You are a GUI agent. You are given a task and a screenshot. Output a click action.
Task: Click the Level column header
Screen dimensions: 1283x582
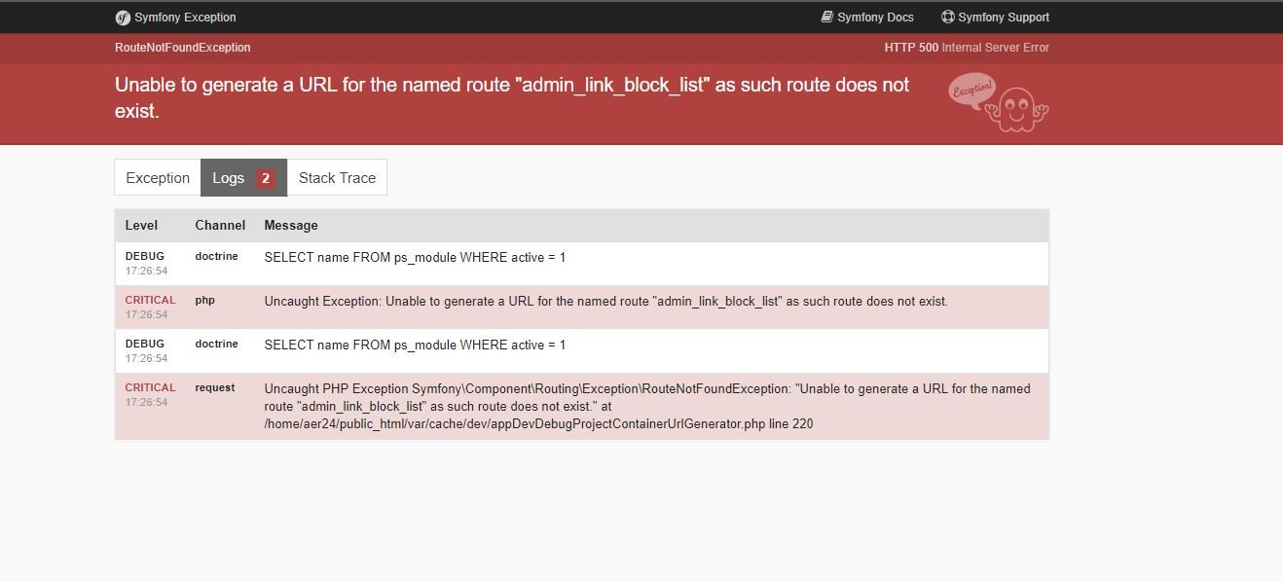pos(141,226)
